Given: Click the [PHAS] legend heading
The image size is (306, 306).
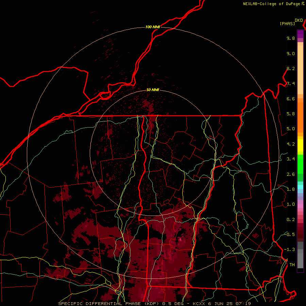Looking at the screenshot, I should pyautogui.click(x=287, y=24).
